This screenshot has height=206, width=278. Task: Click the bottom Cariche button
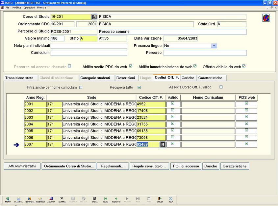pyautogui.click(x=211, y=166)
